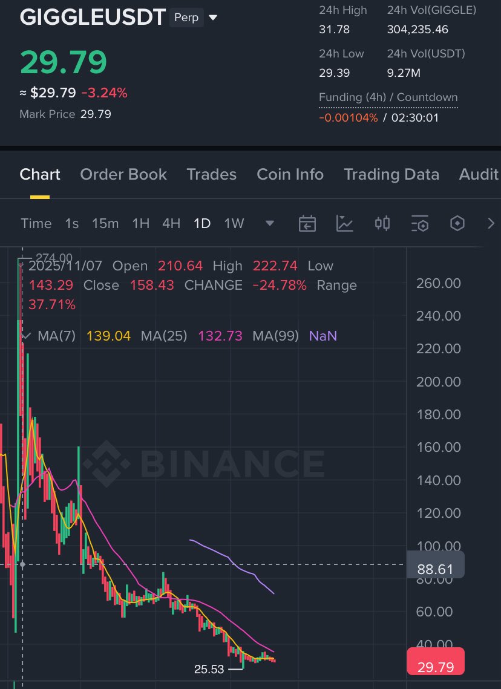Select the 1s interval
Screen dimensions: 501x689
[72, 224]
